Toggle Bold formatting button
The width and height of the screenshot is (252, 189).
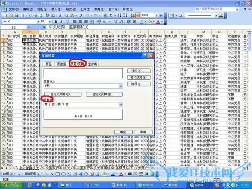tap(56, 22)
